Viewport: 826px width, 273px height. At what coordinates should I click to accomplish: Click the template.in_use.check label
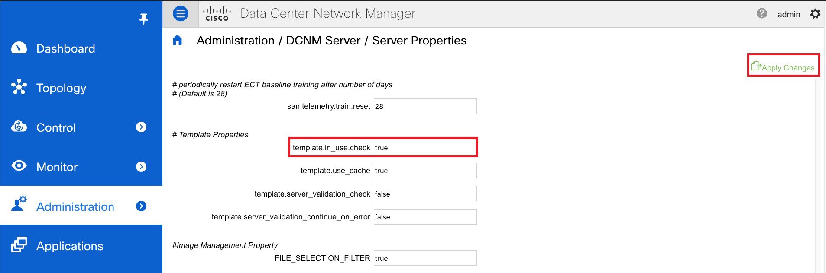pos(331,148)
